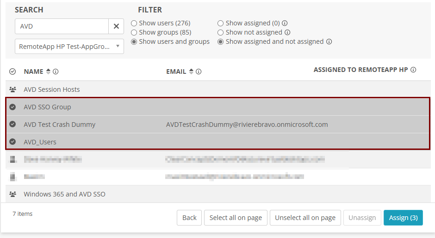The height and width of the screenshot is (238, 435).
Task: Click the EMAIL column header label
Action: point(176,71)
